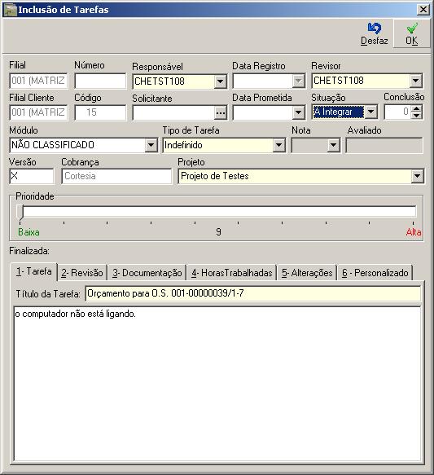The height and width of the screenshot is (475, 434).
Task: Open the 3- Documentação tab
Action: click(x=147, y=273)
